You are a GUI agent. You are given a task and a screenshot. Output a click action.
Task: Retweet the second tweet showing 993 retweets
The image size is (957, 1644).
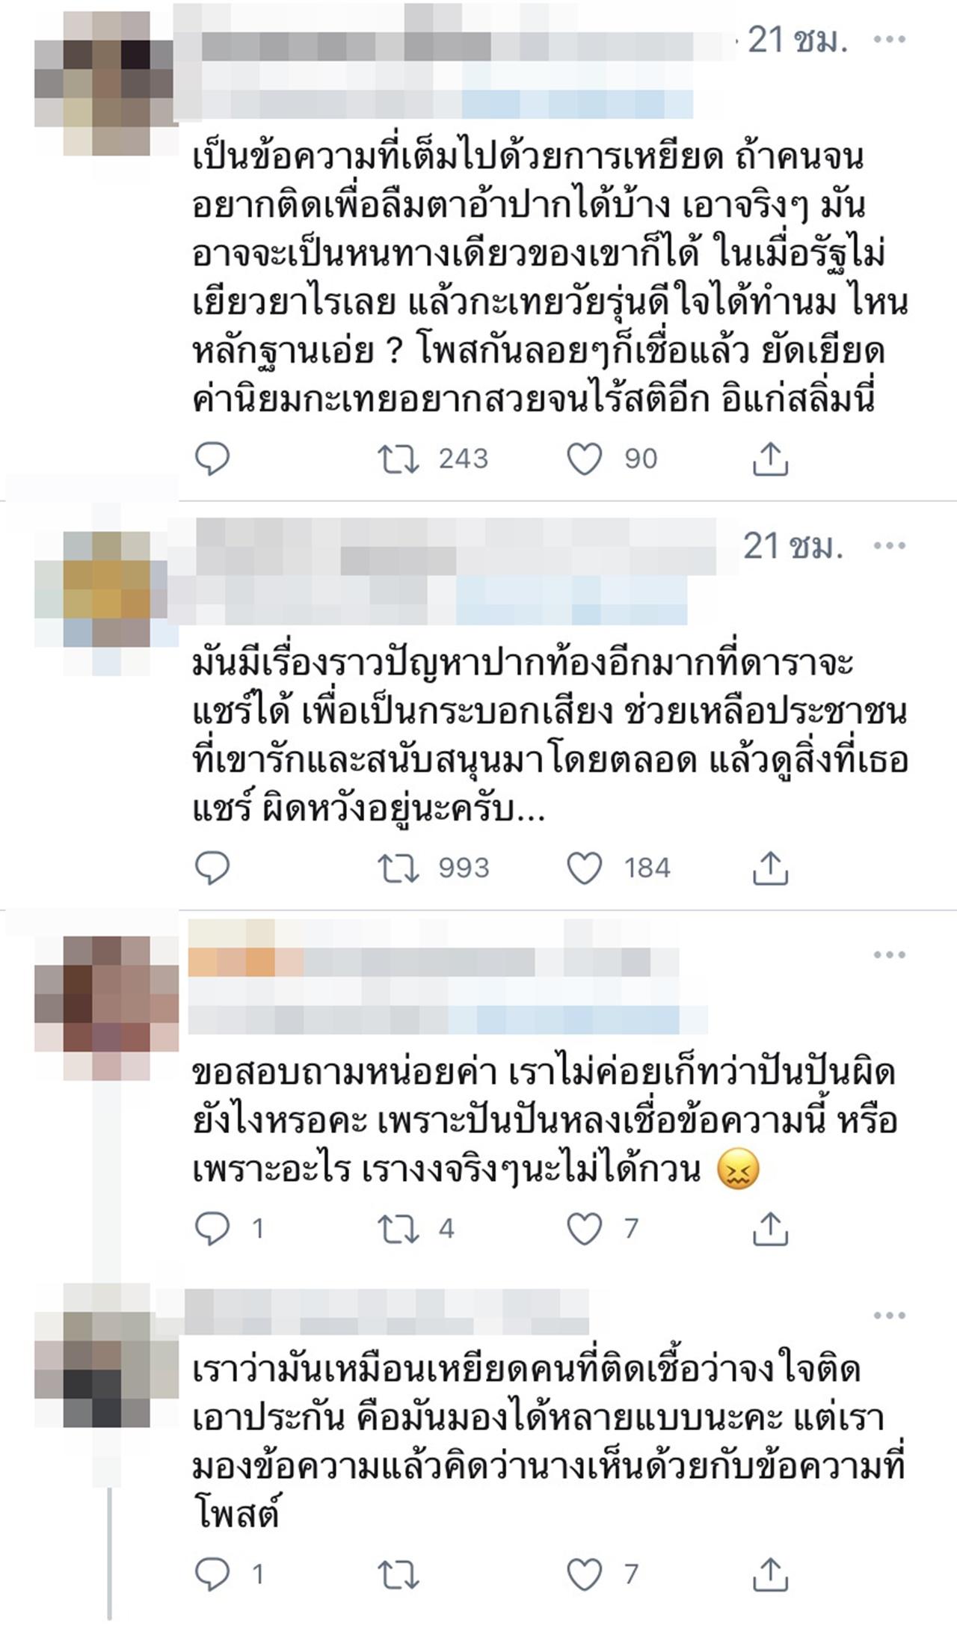pyautogui.click(x=398, y=868)
